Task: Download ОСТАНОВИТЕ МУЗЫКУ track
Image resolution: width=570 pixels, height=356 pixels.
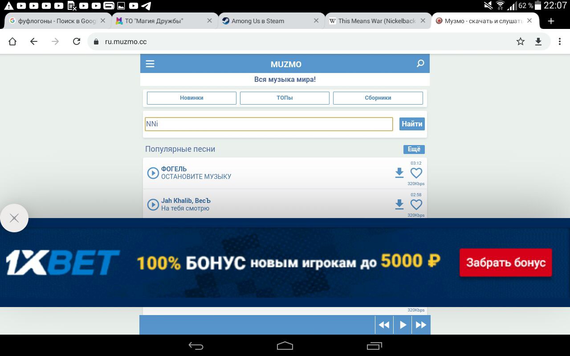Action: [x=399, y=173]
